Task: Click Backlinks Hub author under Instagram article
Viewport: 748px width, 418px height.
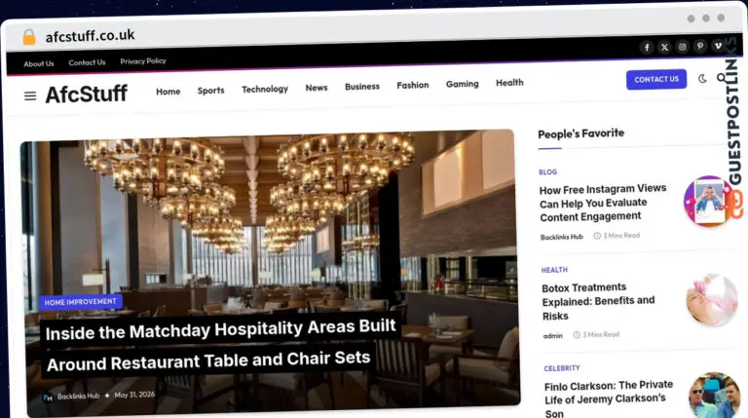Action: [x=561, y=237]
